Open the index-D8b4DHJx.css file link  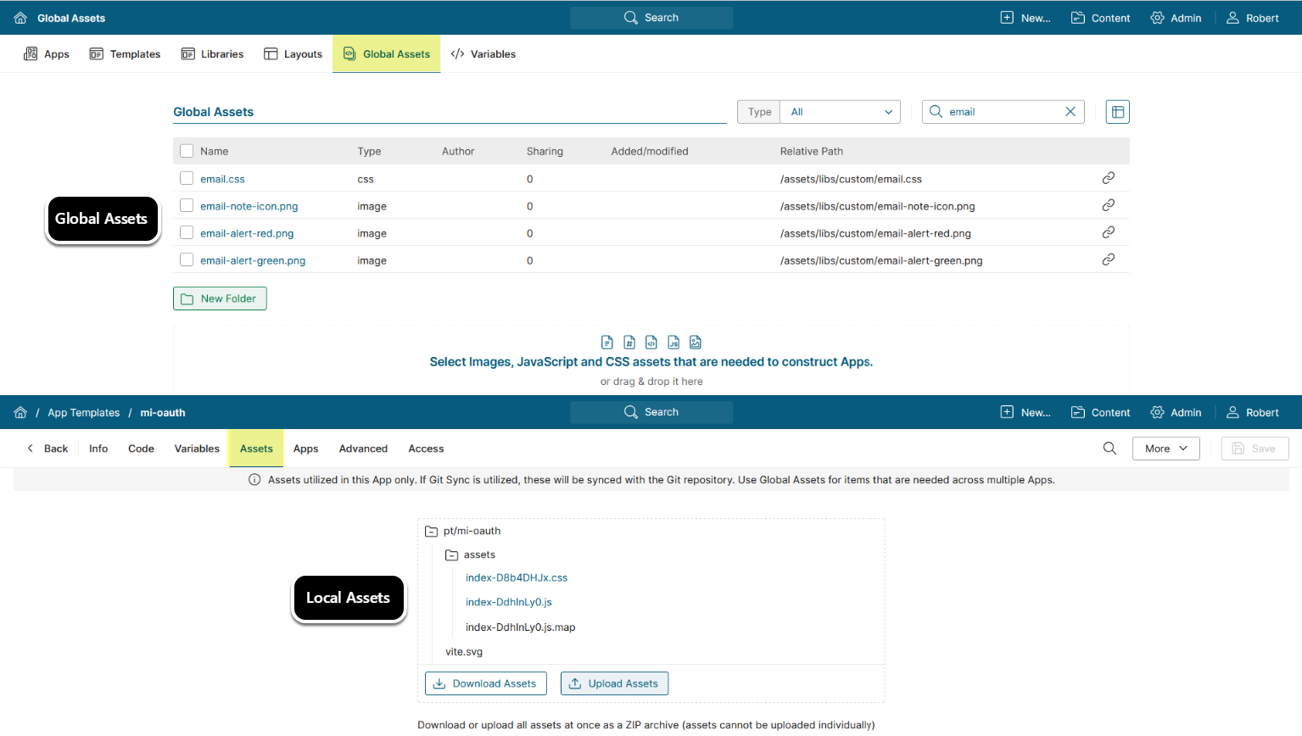(516, 577)
